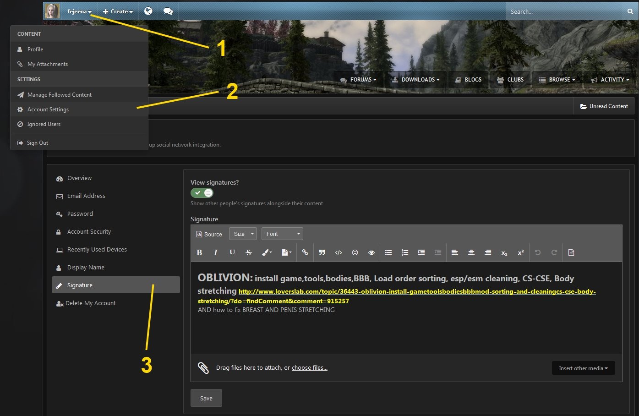Insert a quote block in the signature
Viewport: 639px width, 416px height.
(322, 252)
